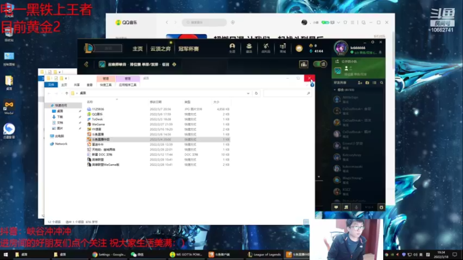This screenshot has height=260, width=463.
Task: Sort by the 修改日期 column header
Action: click(x=156, y=102)
